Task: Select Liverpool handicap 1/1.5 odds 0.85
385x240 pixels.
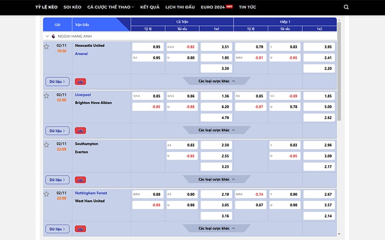Action: click(x=148, y=96)
